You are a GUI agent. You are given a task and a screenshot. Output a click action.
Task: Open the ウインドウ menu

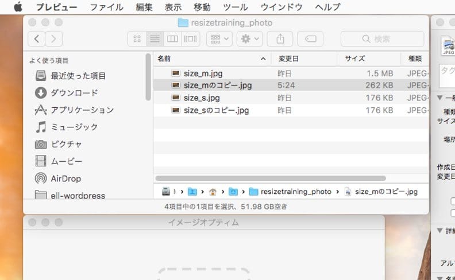tap(282, 7)
